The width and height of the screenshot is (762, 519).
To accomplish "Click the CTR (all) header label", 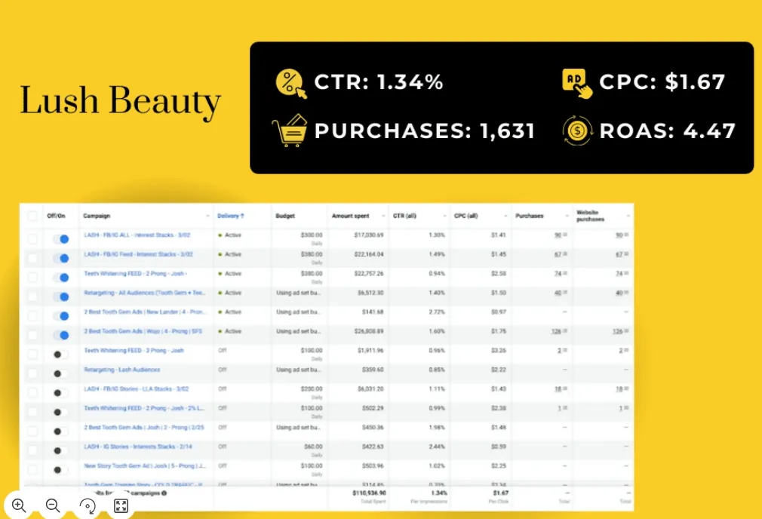I will coord(405,216).
